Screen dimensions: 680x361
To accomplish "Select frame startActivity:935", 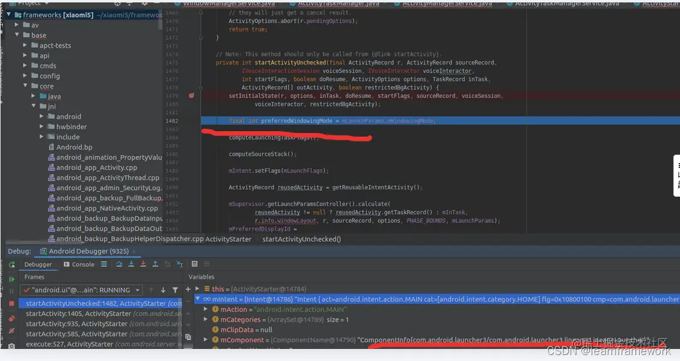I will (100, 324).
